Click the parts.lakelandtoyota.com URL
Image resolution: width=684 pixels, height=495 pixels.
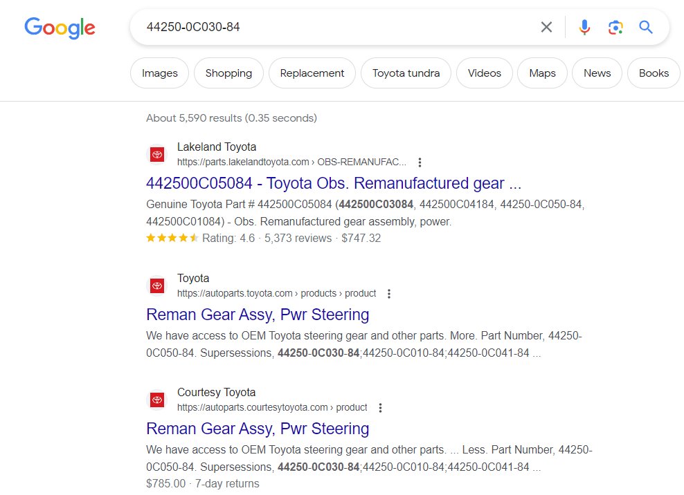[x=291, y=162]
